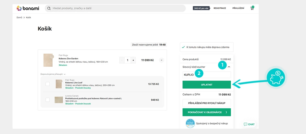Screen dimensions: 306x134
Task: Open the CHAT bubble
Action: pyautogui.click(x=249, y=124)
